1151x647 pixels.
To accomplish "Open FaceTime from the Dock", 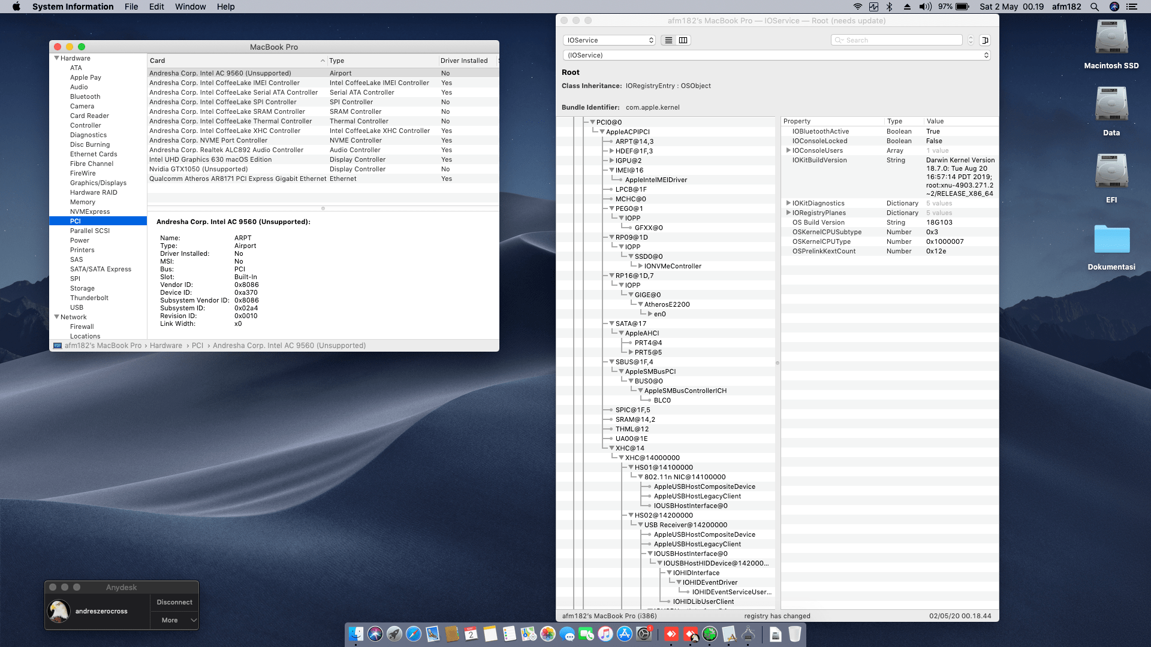I will pyautogui.click(x=586, y=634).
